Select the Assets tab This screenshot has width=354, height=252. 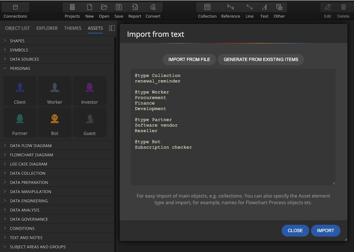[x=95, y=28]
